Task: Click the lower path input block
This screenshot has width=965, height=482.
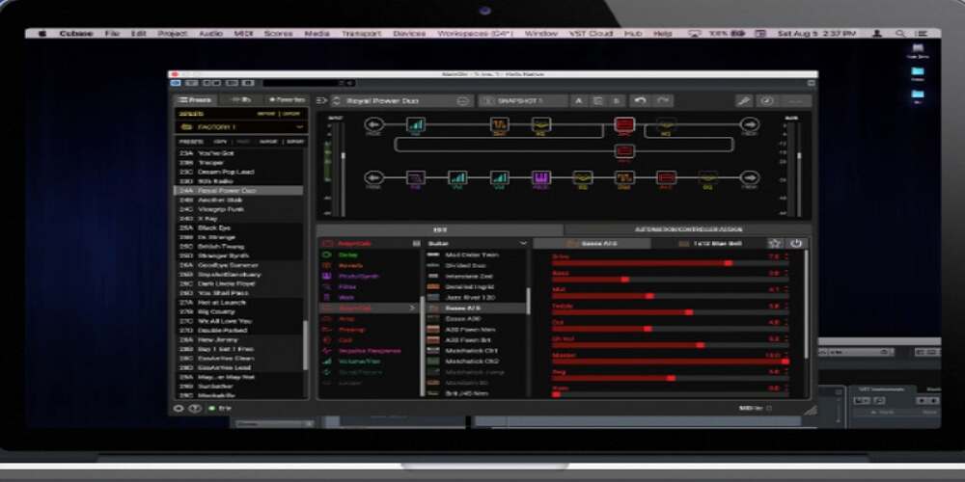Action: [373, 177]
